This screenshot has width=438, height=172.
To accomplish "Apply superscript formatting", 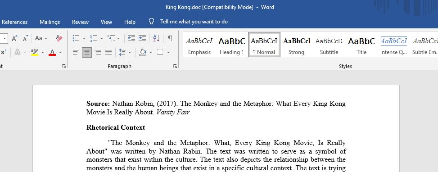I will coord(4,52).
